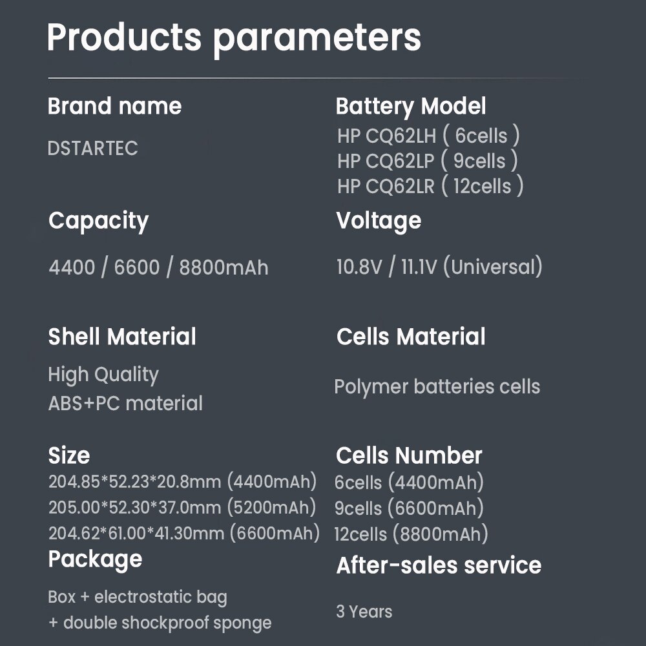646x646 pixels.
Task: Click the "ABS+PC material" text
Action: point(125,403)
